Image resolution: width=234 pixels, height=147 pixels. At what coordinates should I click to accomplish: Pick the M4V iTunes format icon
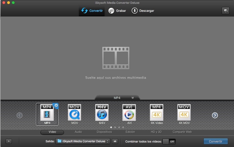(102, 113)
